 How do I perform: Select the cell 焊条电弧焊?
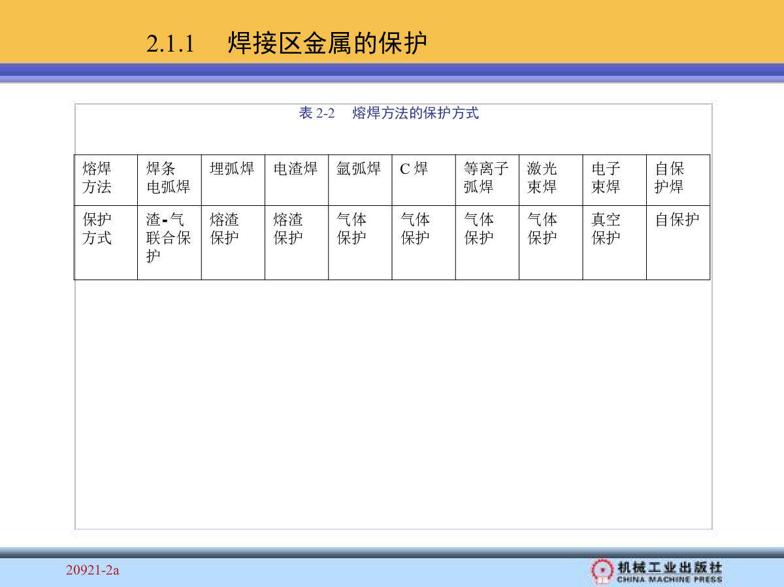click(x=169, y=180)
